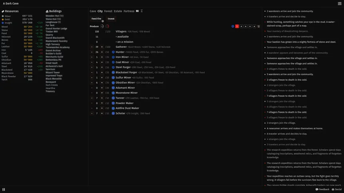Image resolution: width=344 pixels, height=193 pixels.
Task: Add one Ashfire Dust Maker with plus
Action: coord(102,108)
